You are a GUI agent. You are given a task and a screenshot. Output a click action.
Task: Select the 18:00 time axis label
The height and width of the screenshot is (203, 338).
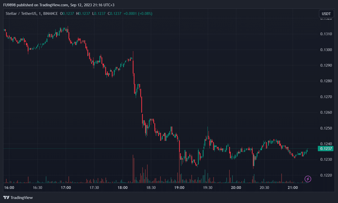pyautogui.click(x=123, y=188)
